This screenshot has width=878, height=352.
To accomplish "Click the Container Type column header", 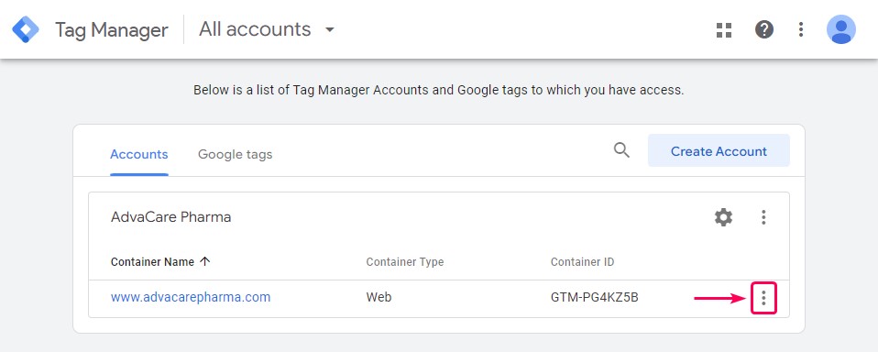I will pos(405,262).
